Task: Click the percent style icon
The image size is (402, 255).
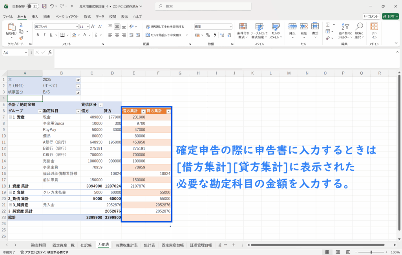Action: pos(208,35)
